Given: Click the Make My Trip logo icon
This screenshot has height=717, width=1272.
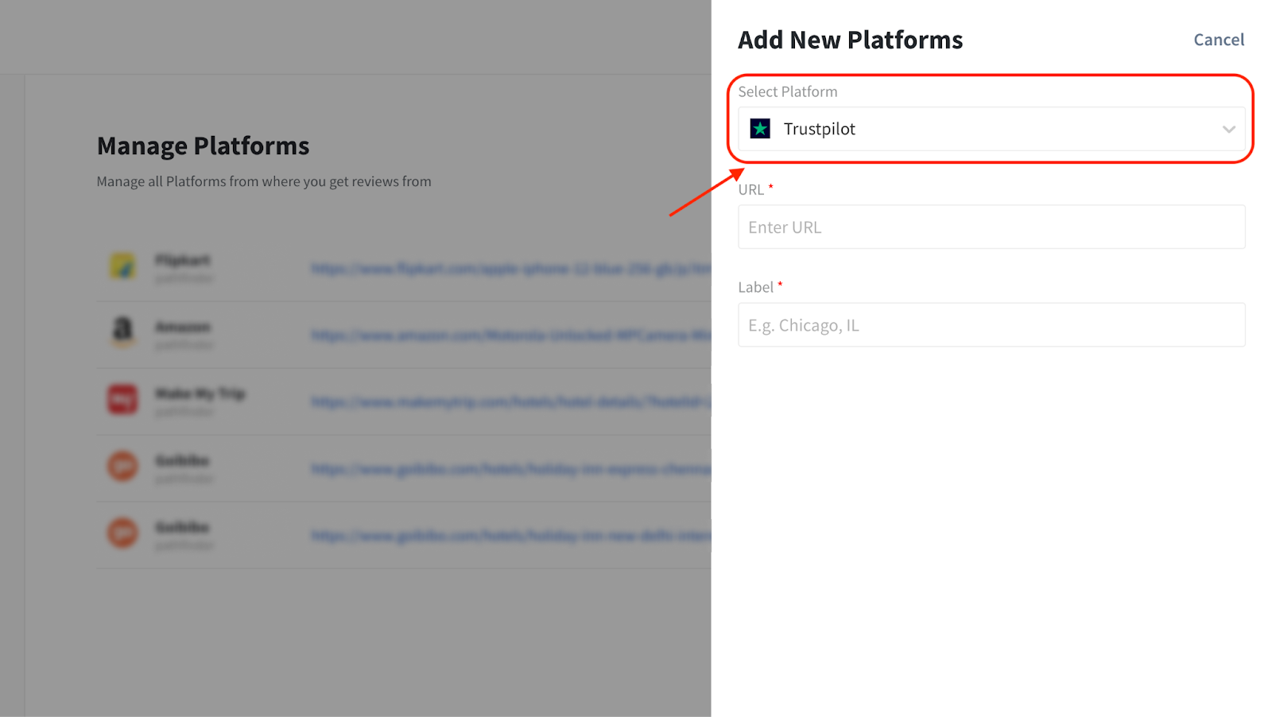Looking at the screenshot, I should 122,399.
